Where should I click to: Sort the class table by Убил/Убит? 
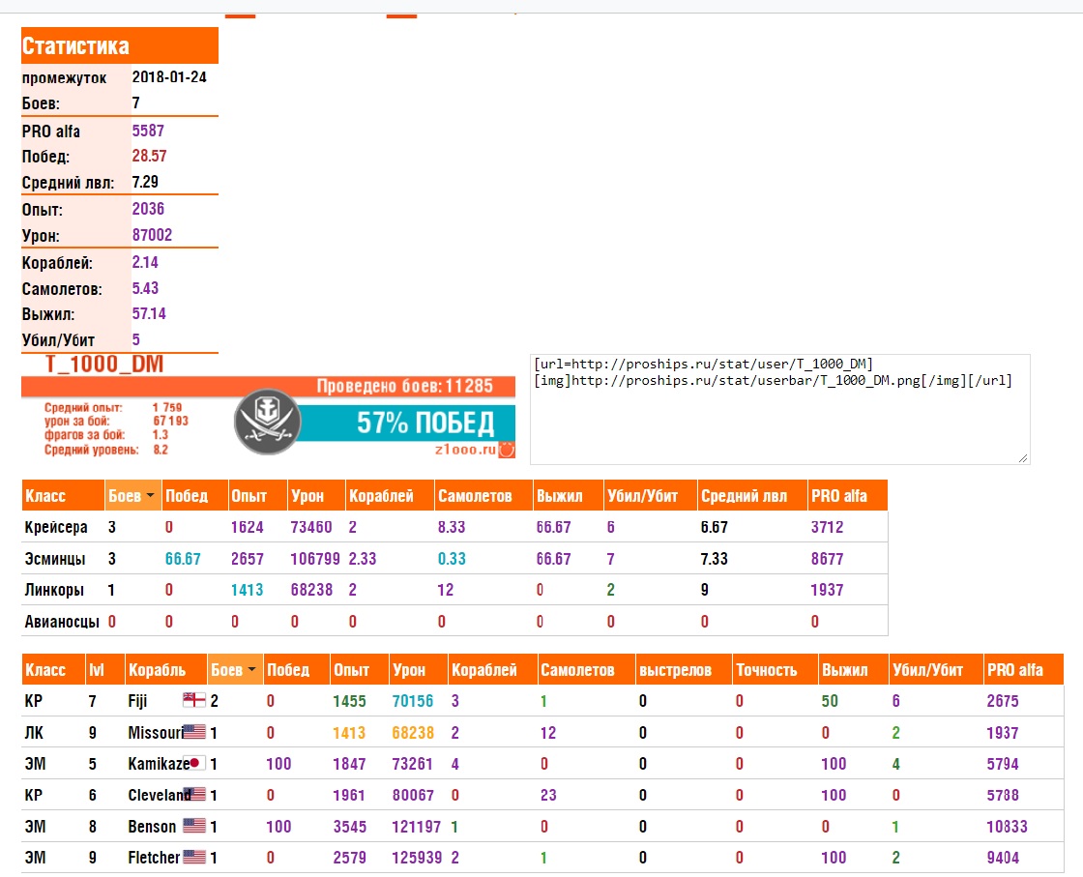point(651,496)
